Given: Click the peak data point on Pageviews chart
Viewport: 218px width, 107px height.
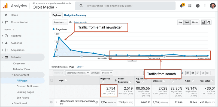Looking at the screenshot, I should click(x=59, y=37).
